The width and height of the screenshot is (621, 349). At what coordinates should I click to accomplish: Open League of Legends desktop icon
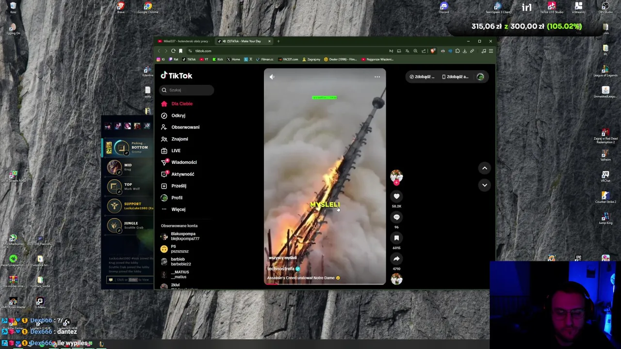[x=605, y=70]
